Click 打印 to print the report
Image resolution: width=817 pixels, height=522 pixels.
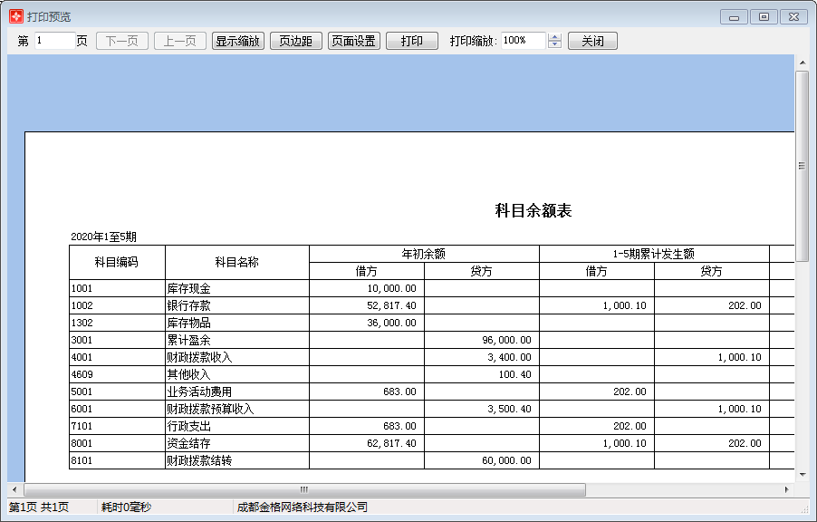(x=410, y=40)
